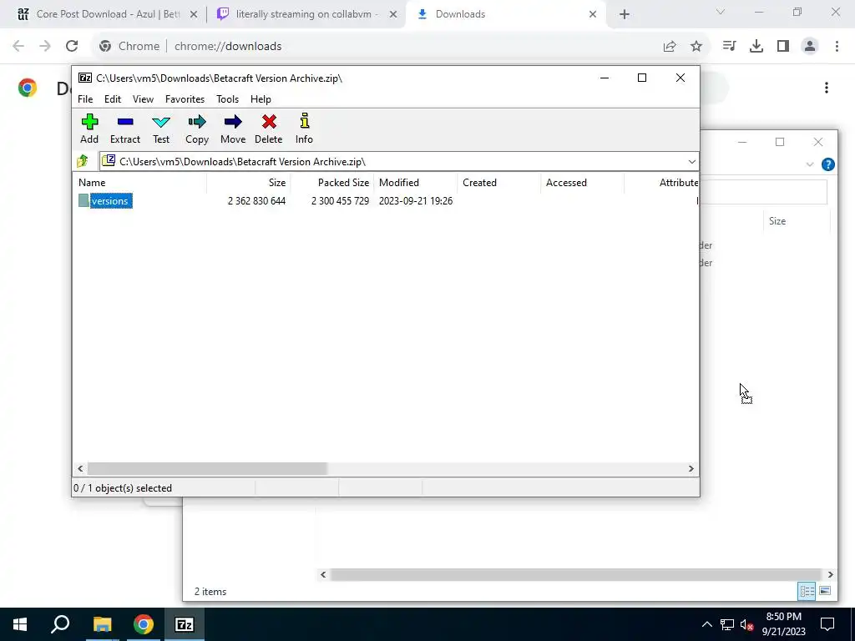
Task: Click the muted volume tray icon
Action: [x=746, y=624]
